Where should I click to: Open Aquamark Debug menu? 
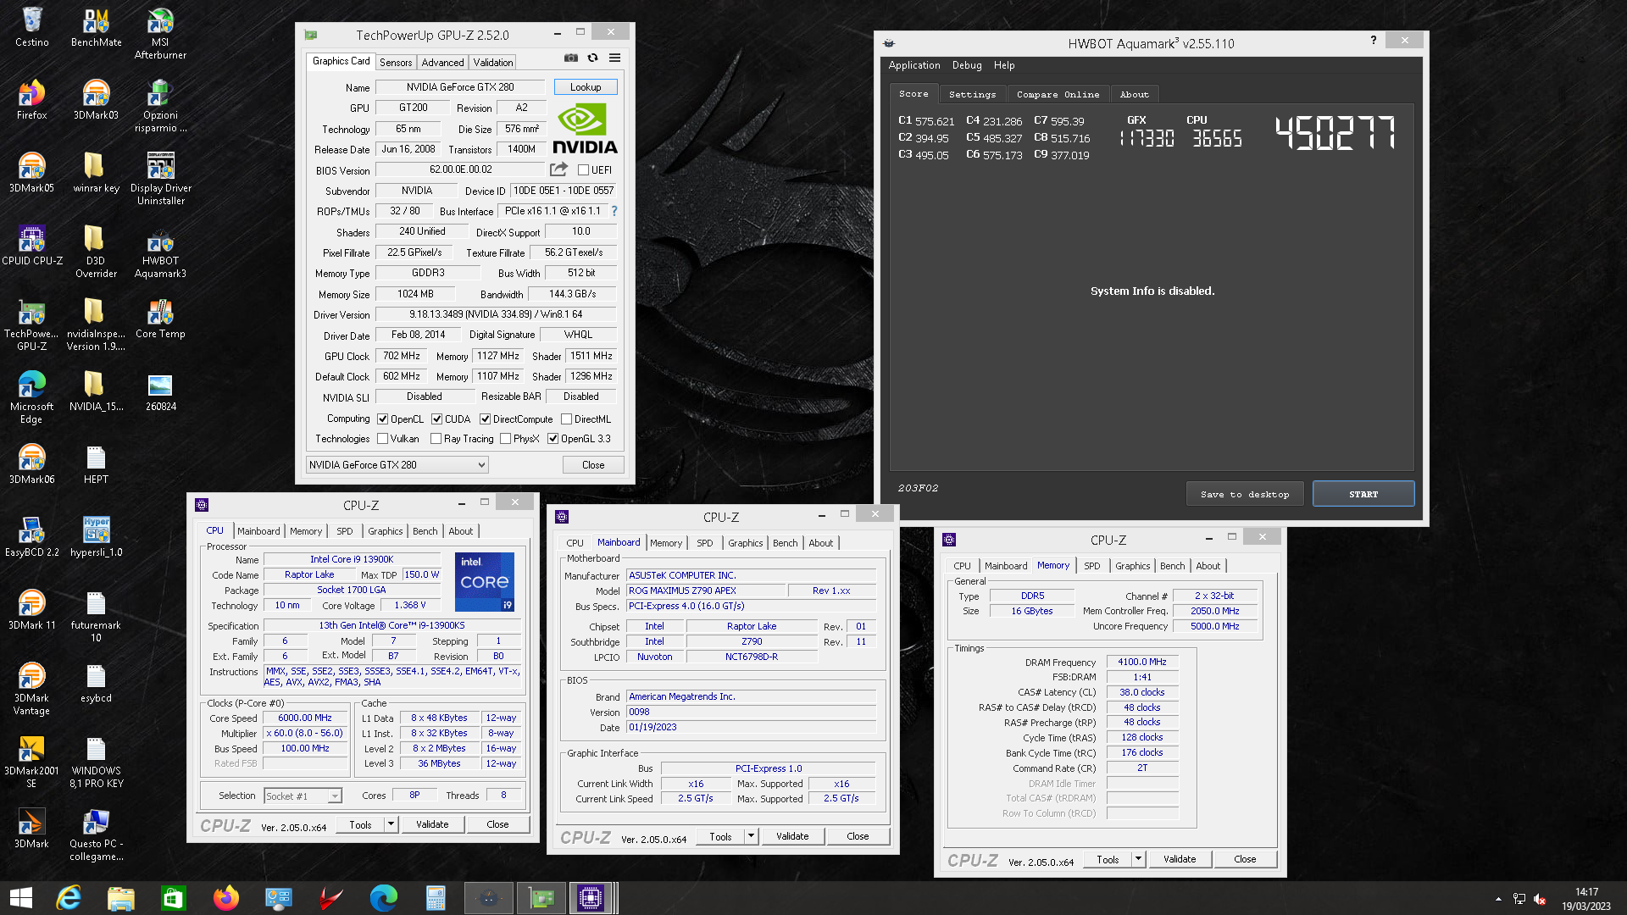tap(967, 65)
